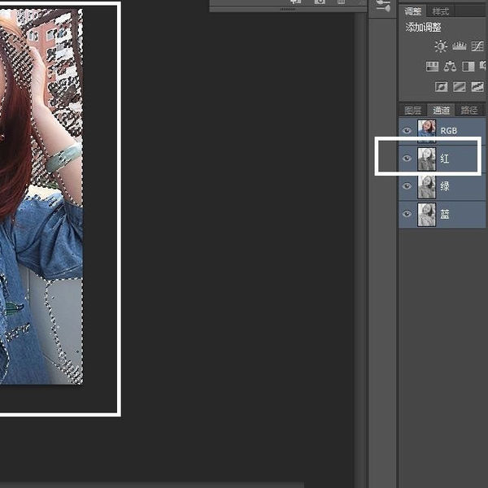Toggle visibility of the RGB channel

[x=407, y=130]
